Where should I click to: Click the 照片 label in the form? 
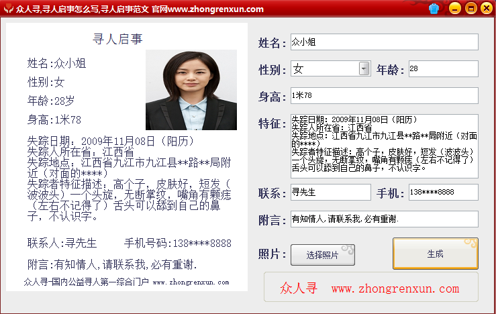272,254
